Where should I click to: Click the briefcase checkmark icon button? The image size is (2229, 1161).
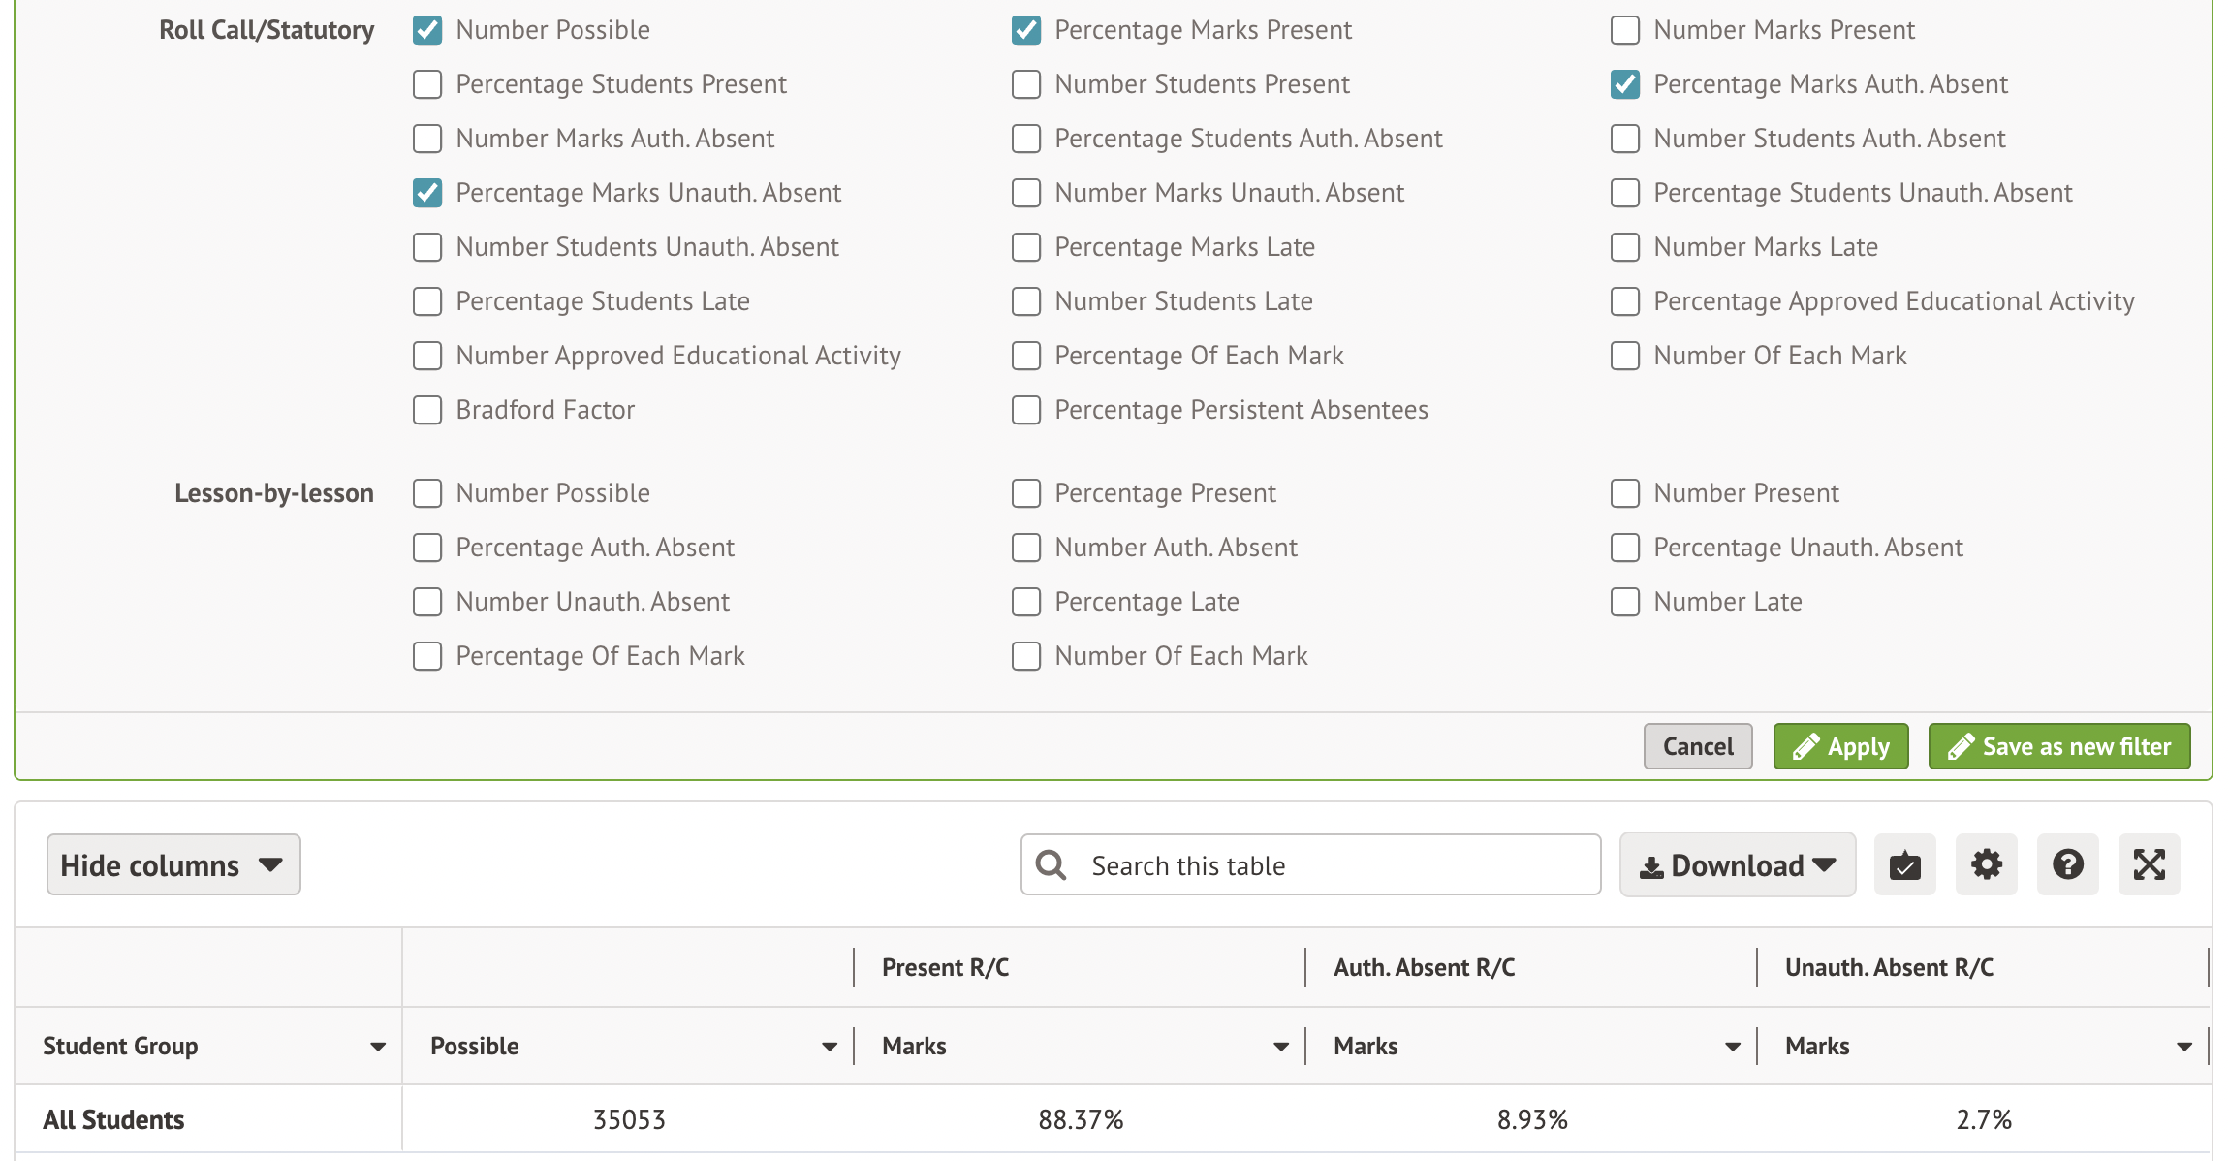(x=1904, y=864)
